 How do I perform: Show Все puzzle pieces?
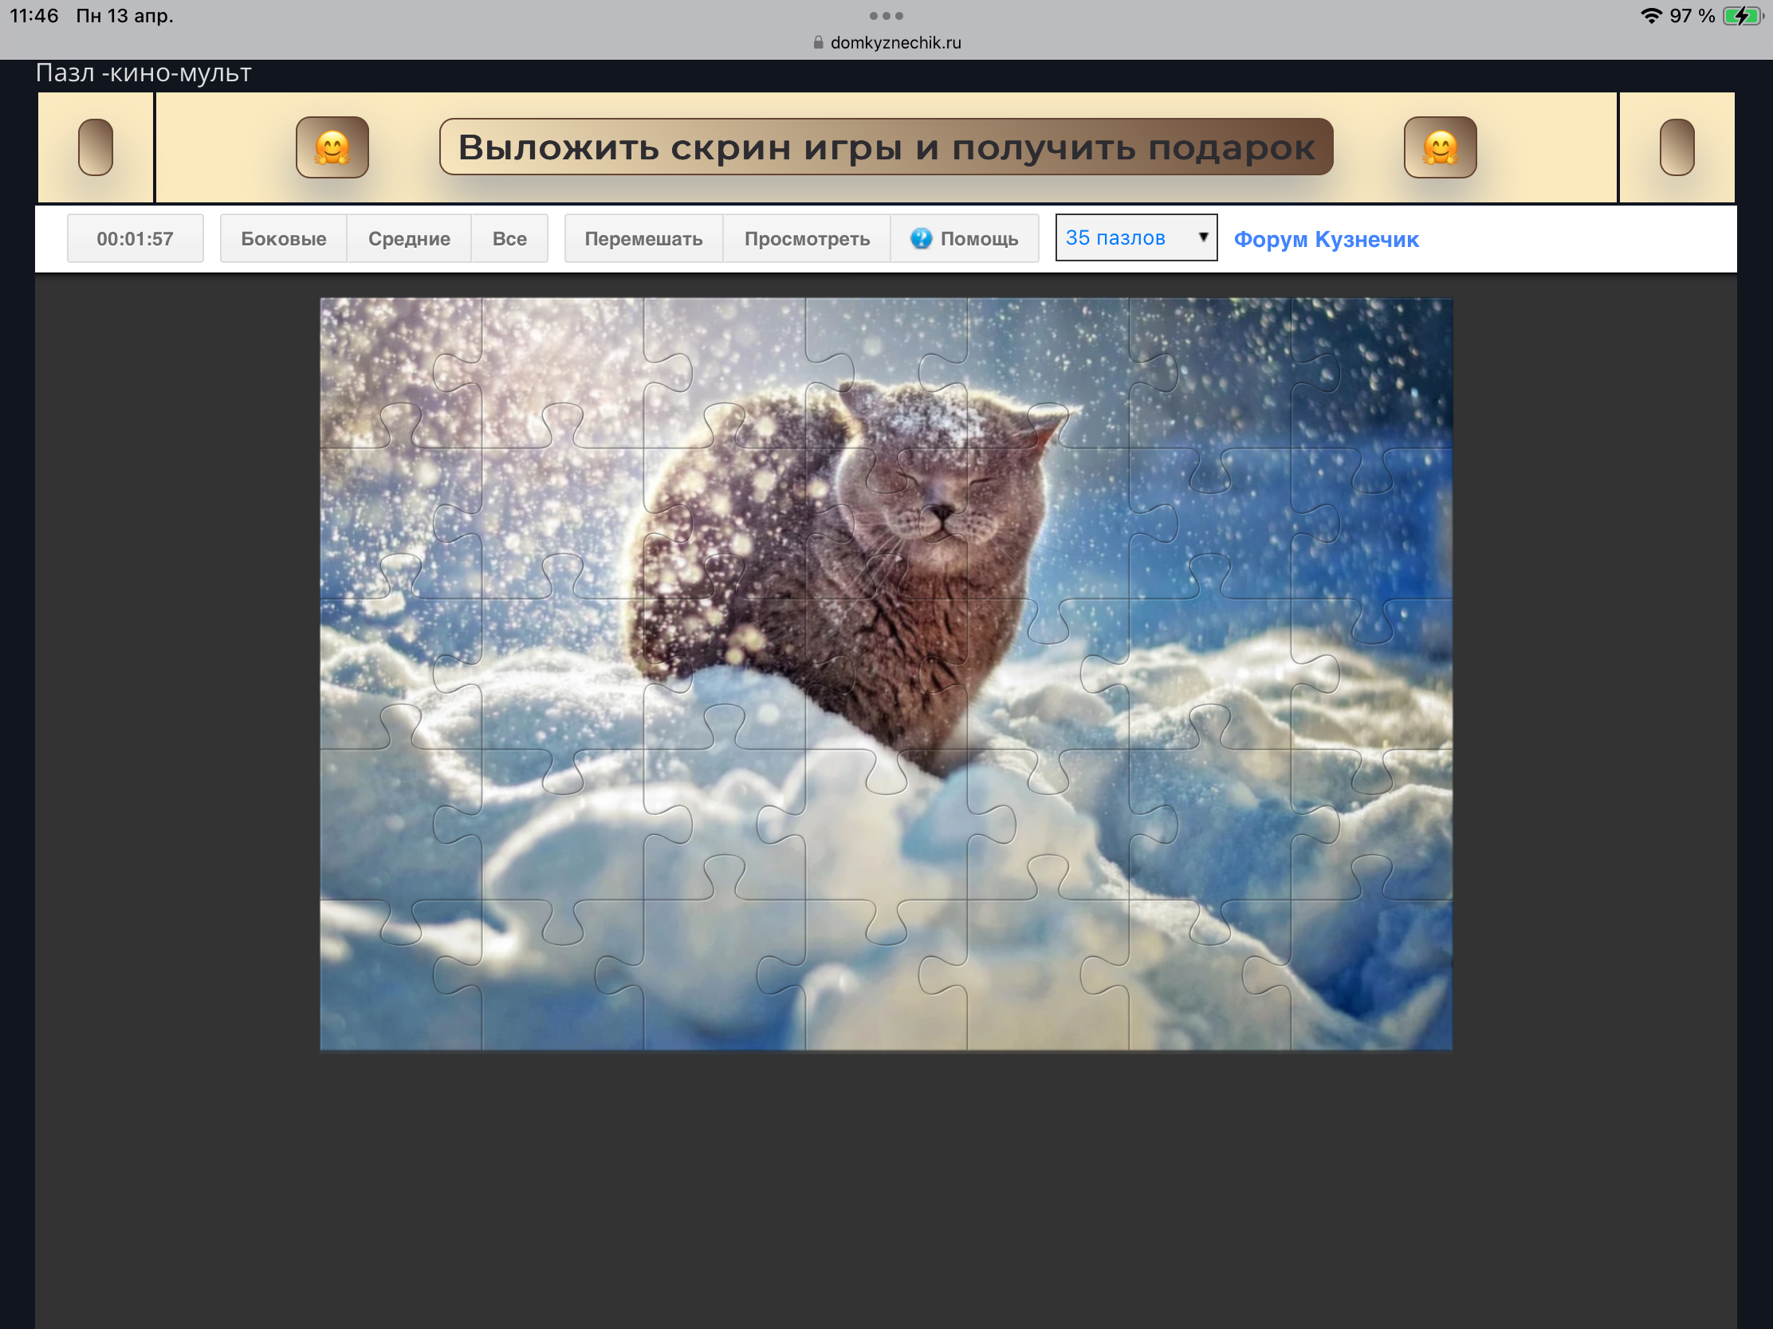(x=509, y=239)
